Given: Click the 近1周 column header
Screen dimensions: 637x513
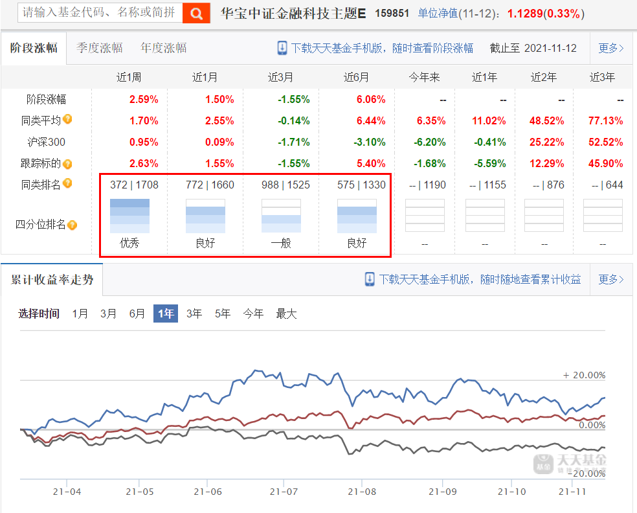Looking at the screenshot, I should point(129,77).
